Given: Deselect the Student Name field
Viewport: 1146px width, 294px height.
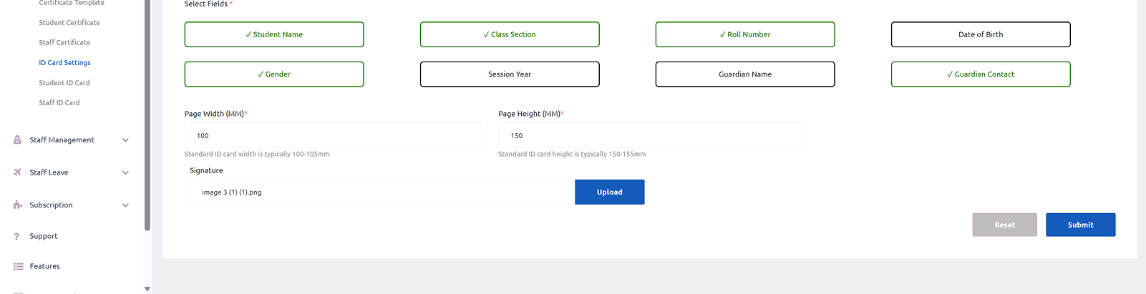Looking at the screenshot, I should (274, 34).
